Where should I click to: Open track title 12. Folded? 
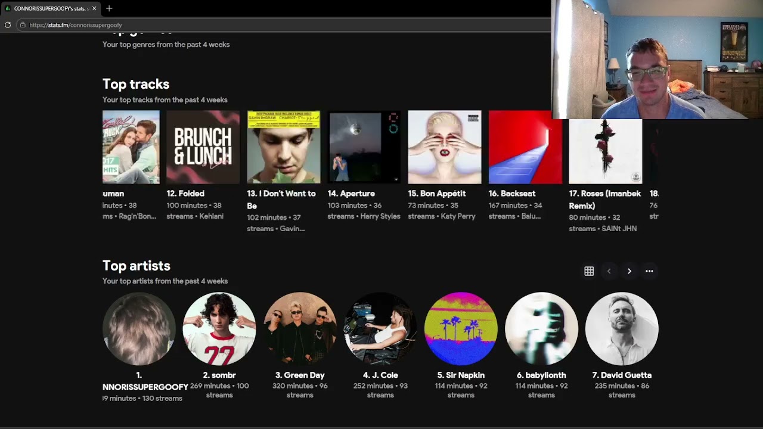[x=185, y=194]
